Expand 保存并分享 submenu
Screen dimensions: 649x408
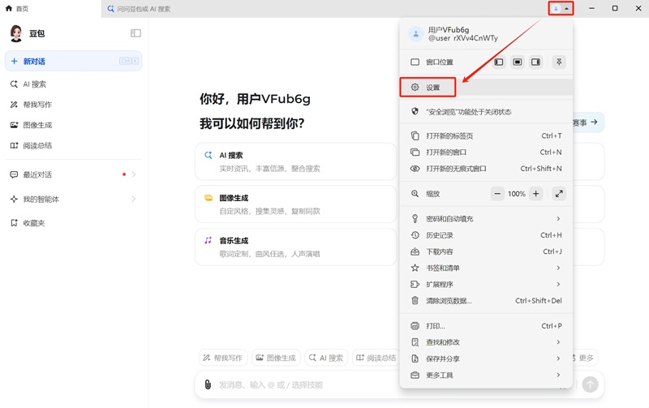coord(486,359)
